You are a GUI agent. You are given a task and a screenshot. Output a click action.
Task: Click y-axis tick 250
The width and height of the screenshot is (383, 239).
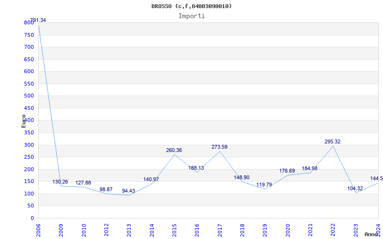[x=29, y=157]
